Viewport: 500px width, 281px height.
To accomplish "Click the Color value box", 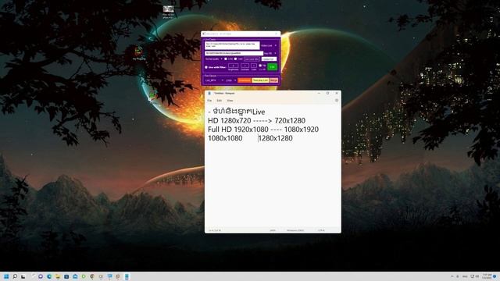I will coord(254,66).
